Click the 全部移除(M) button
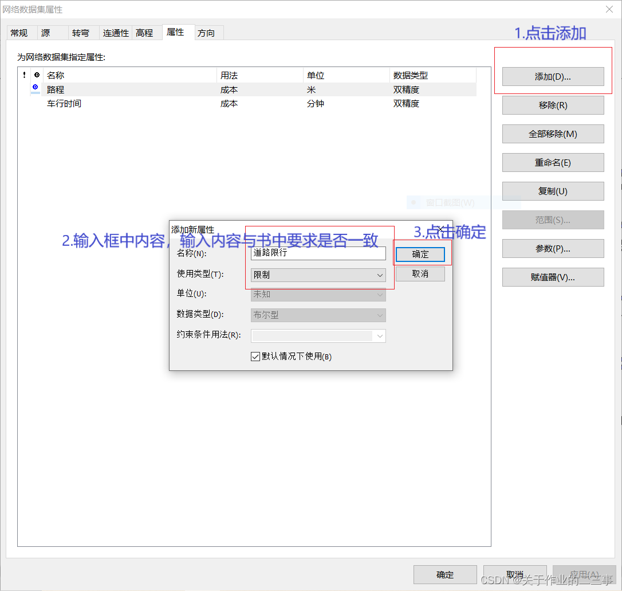This screenshot has height=591, width=622. [553, 134]
